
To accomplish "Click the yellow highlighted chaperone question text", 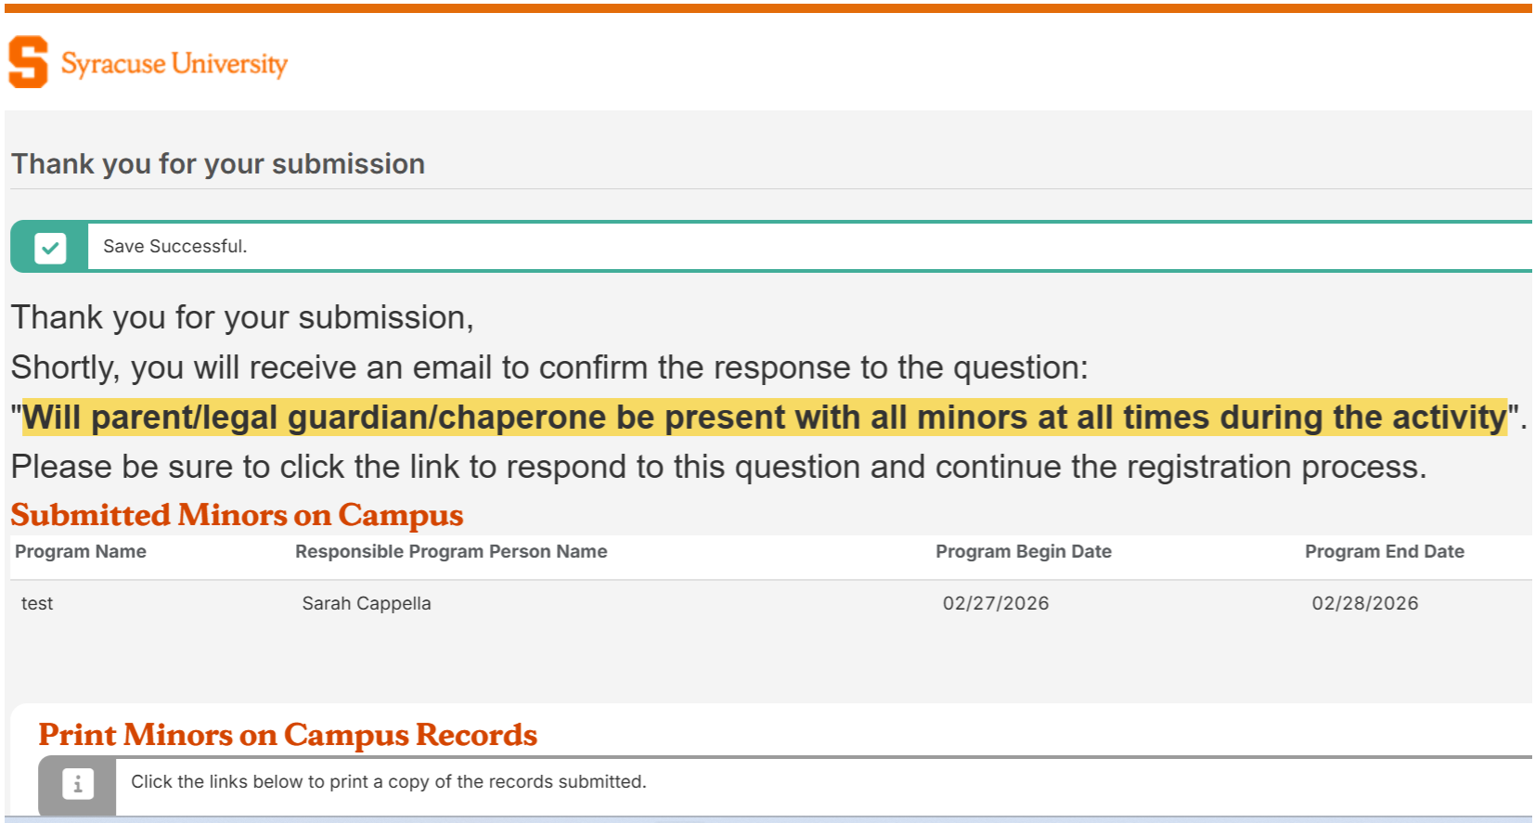I will click(x=764, y=418).
